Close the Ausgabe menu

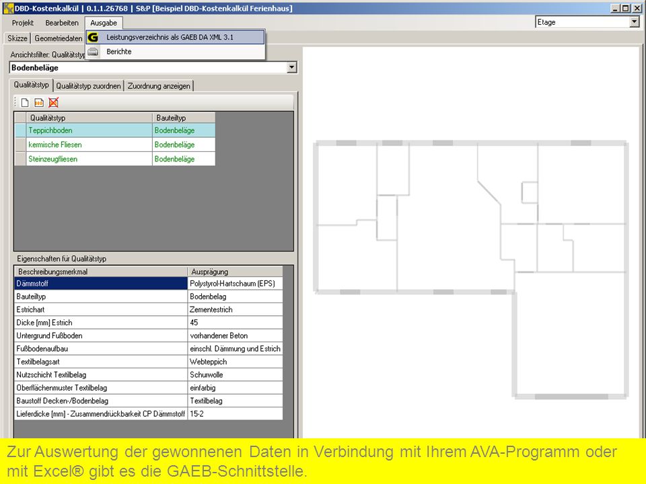104,23
